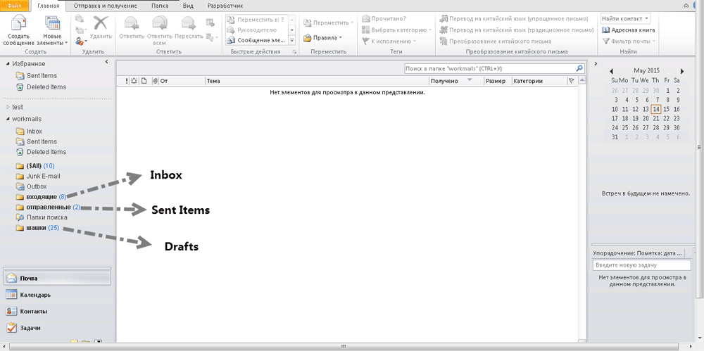This screenshot has width=704, height=351.
Task: Open the Фильтр почты dropdown
Action: [628, 42]
